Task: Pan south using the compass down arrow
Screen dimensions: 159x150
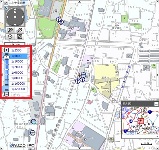Action: pyautogui.click(x=15, y=25)
